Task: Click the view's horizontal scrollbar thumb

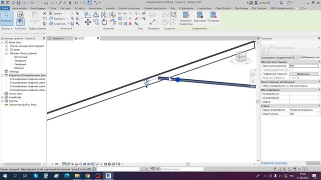Action: [x=188, y=164]
